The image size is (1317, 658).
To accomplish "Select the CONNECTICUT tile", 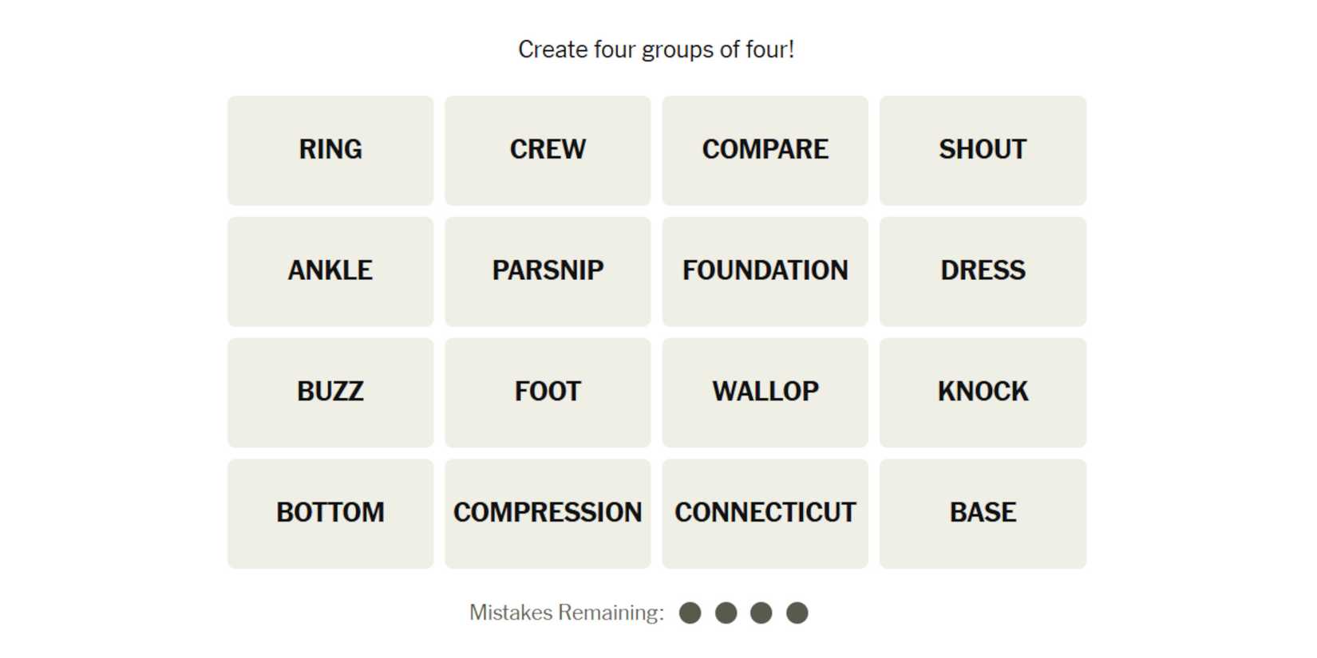I will coord(765,513).
